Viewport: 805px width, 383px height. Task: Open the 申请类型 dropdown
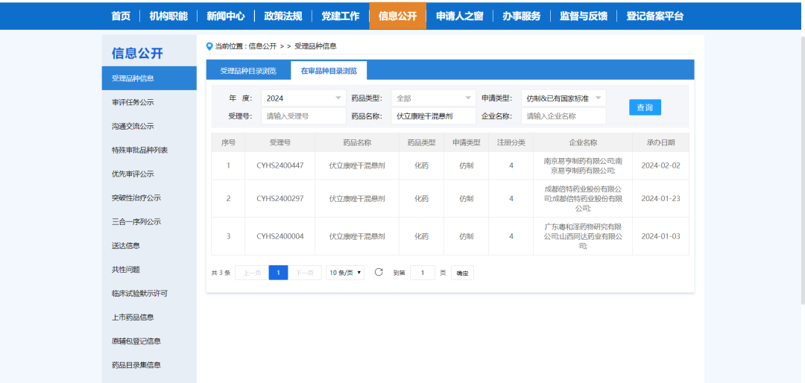tap(563, 98)
